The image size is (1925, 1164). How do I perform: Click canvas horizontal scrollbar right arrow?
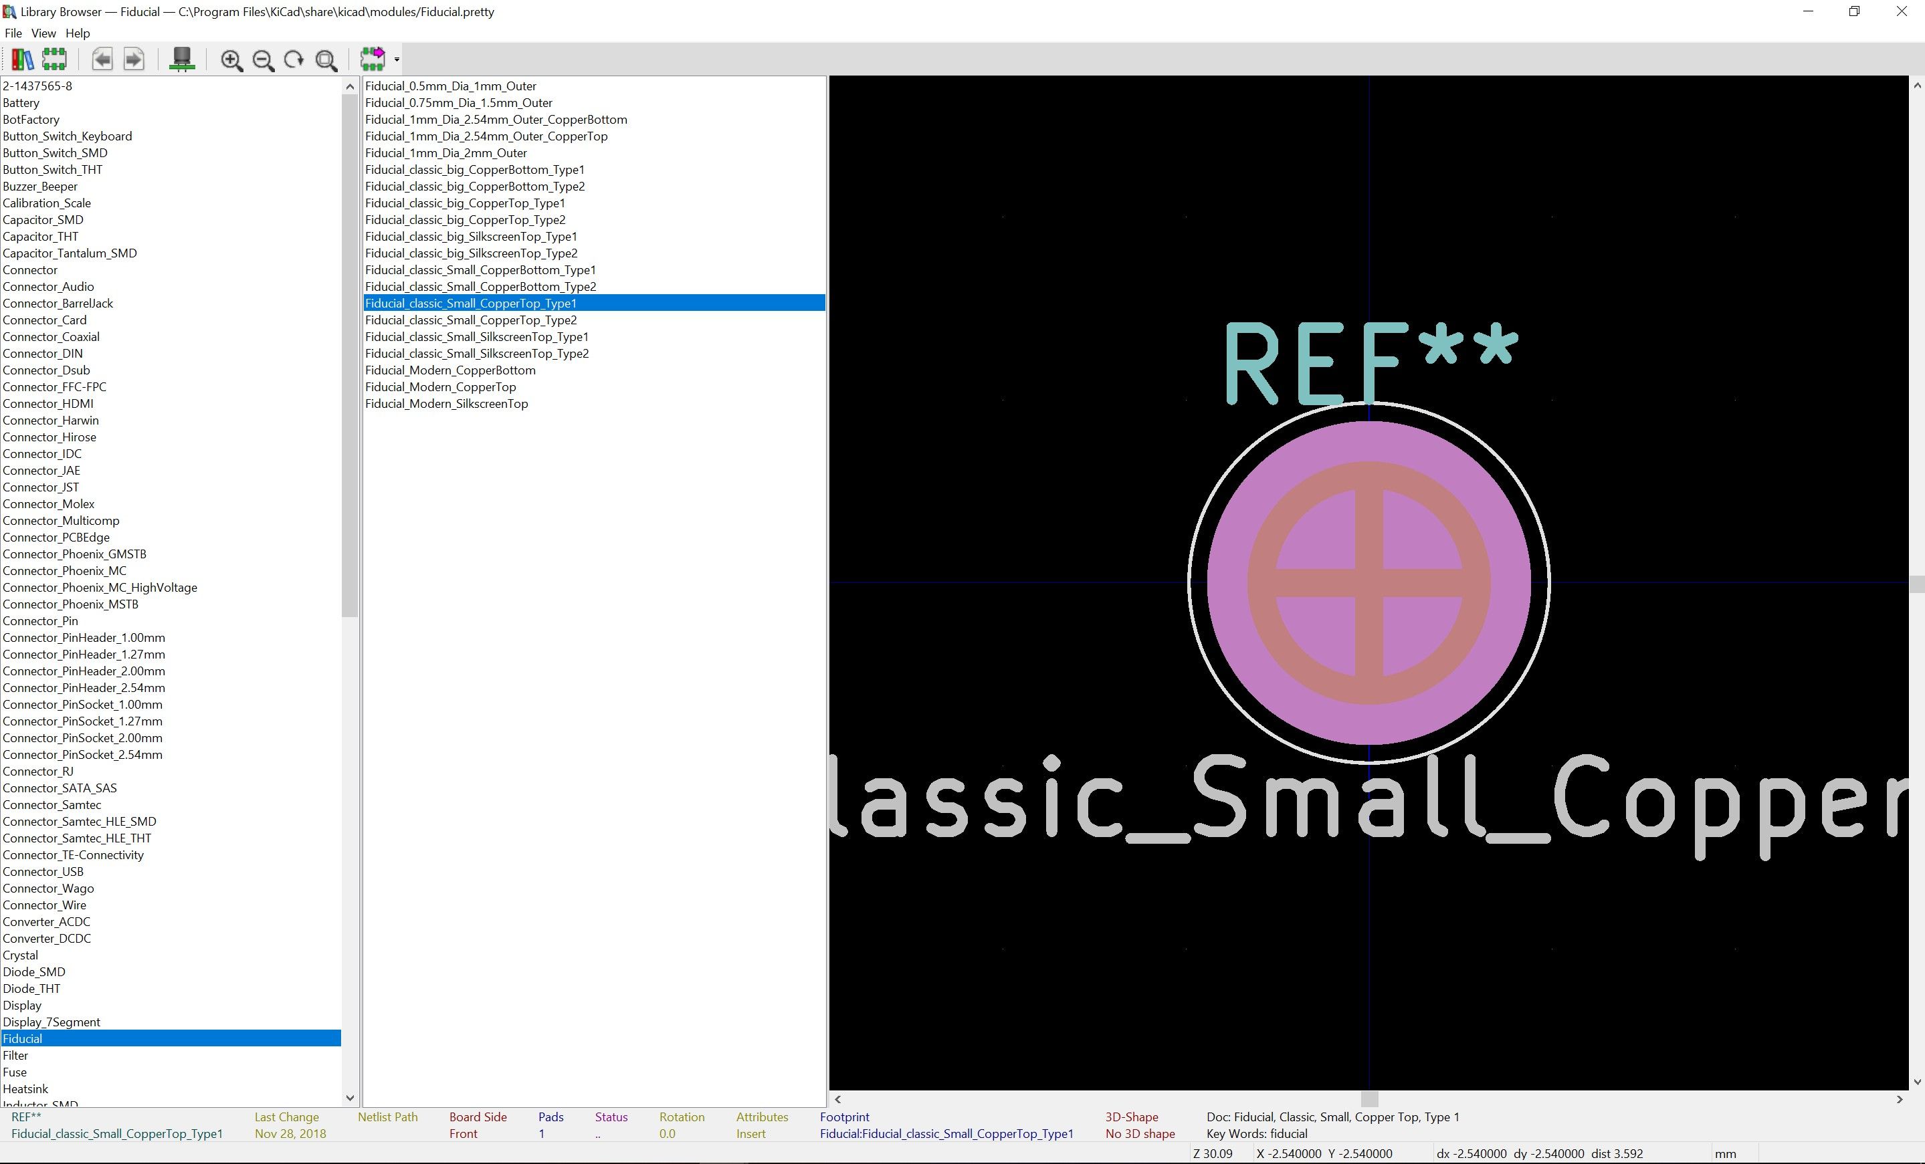click(1899, 1099)
